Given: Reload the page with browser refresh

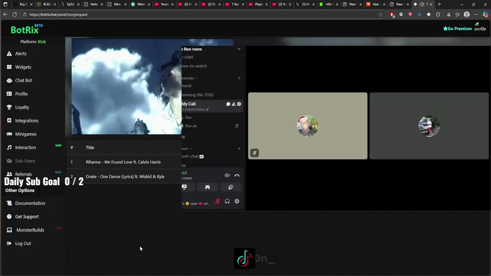Looking at the screenshot, I should pos(15,15).
